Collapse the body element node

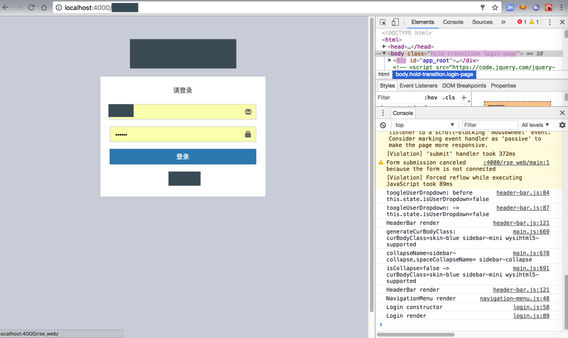click(384, 53)
